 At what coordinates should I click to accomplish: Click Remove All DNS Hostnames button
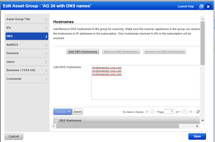[x=164, y=52]
